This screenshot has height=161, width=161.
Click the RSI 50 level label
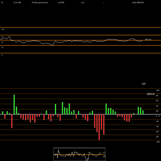pos(2,42)
